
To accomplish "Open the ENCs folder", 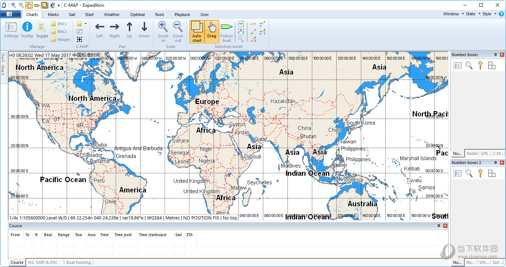I will point(59,24).
